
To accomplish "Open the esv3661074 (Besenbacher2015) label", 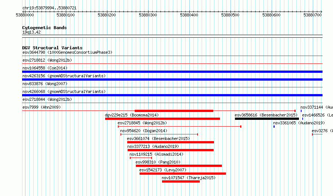I will click(x=158, y=139).
